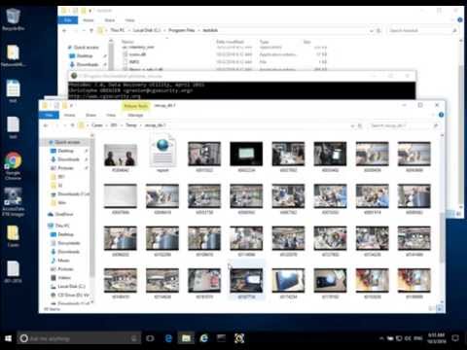
Task: Switch to File Explorer on the taskbar
Action: click(186, 338)
